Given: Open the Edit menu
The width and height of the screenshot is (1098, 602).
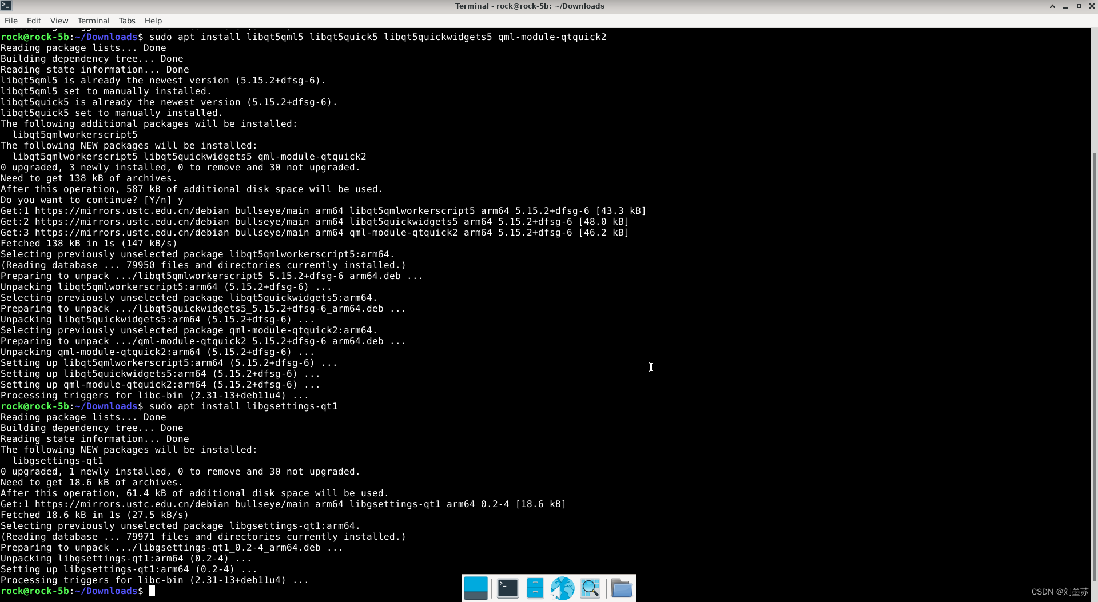Looking at the screenshot, I should coord(34,21).
